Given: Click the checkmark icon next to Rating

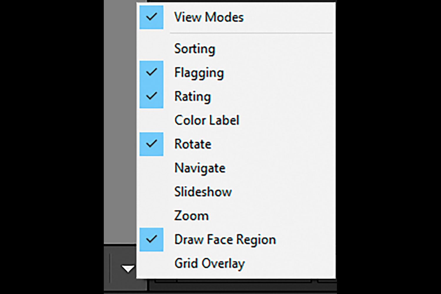Looking at the screenshot, I should (x=151, y=96).
